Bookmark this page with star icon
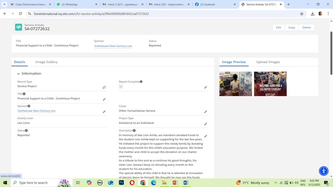 (x=302, y=14)
